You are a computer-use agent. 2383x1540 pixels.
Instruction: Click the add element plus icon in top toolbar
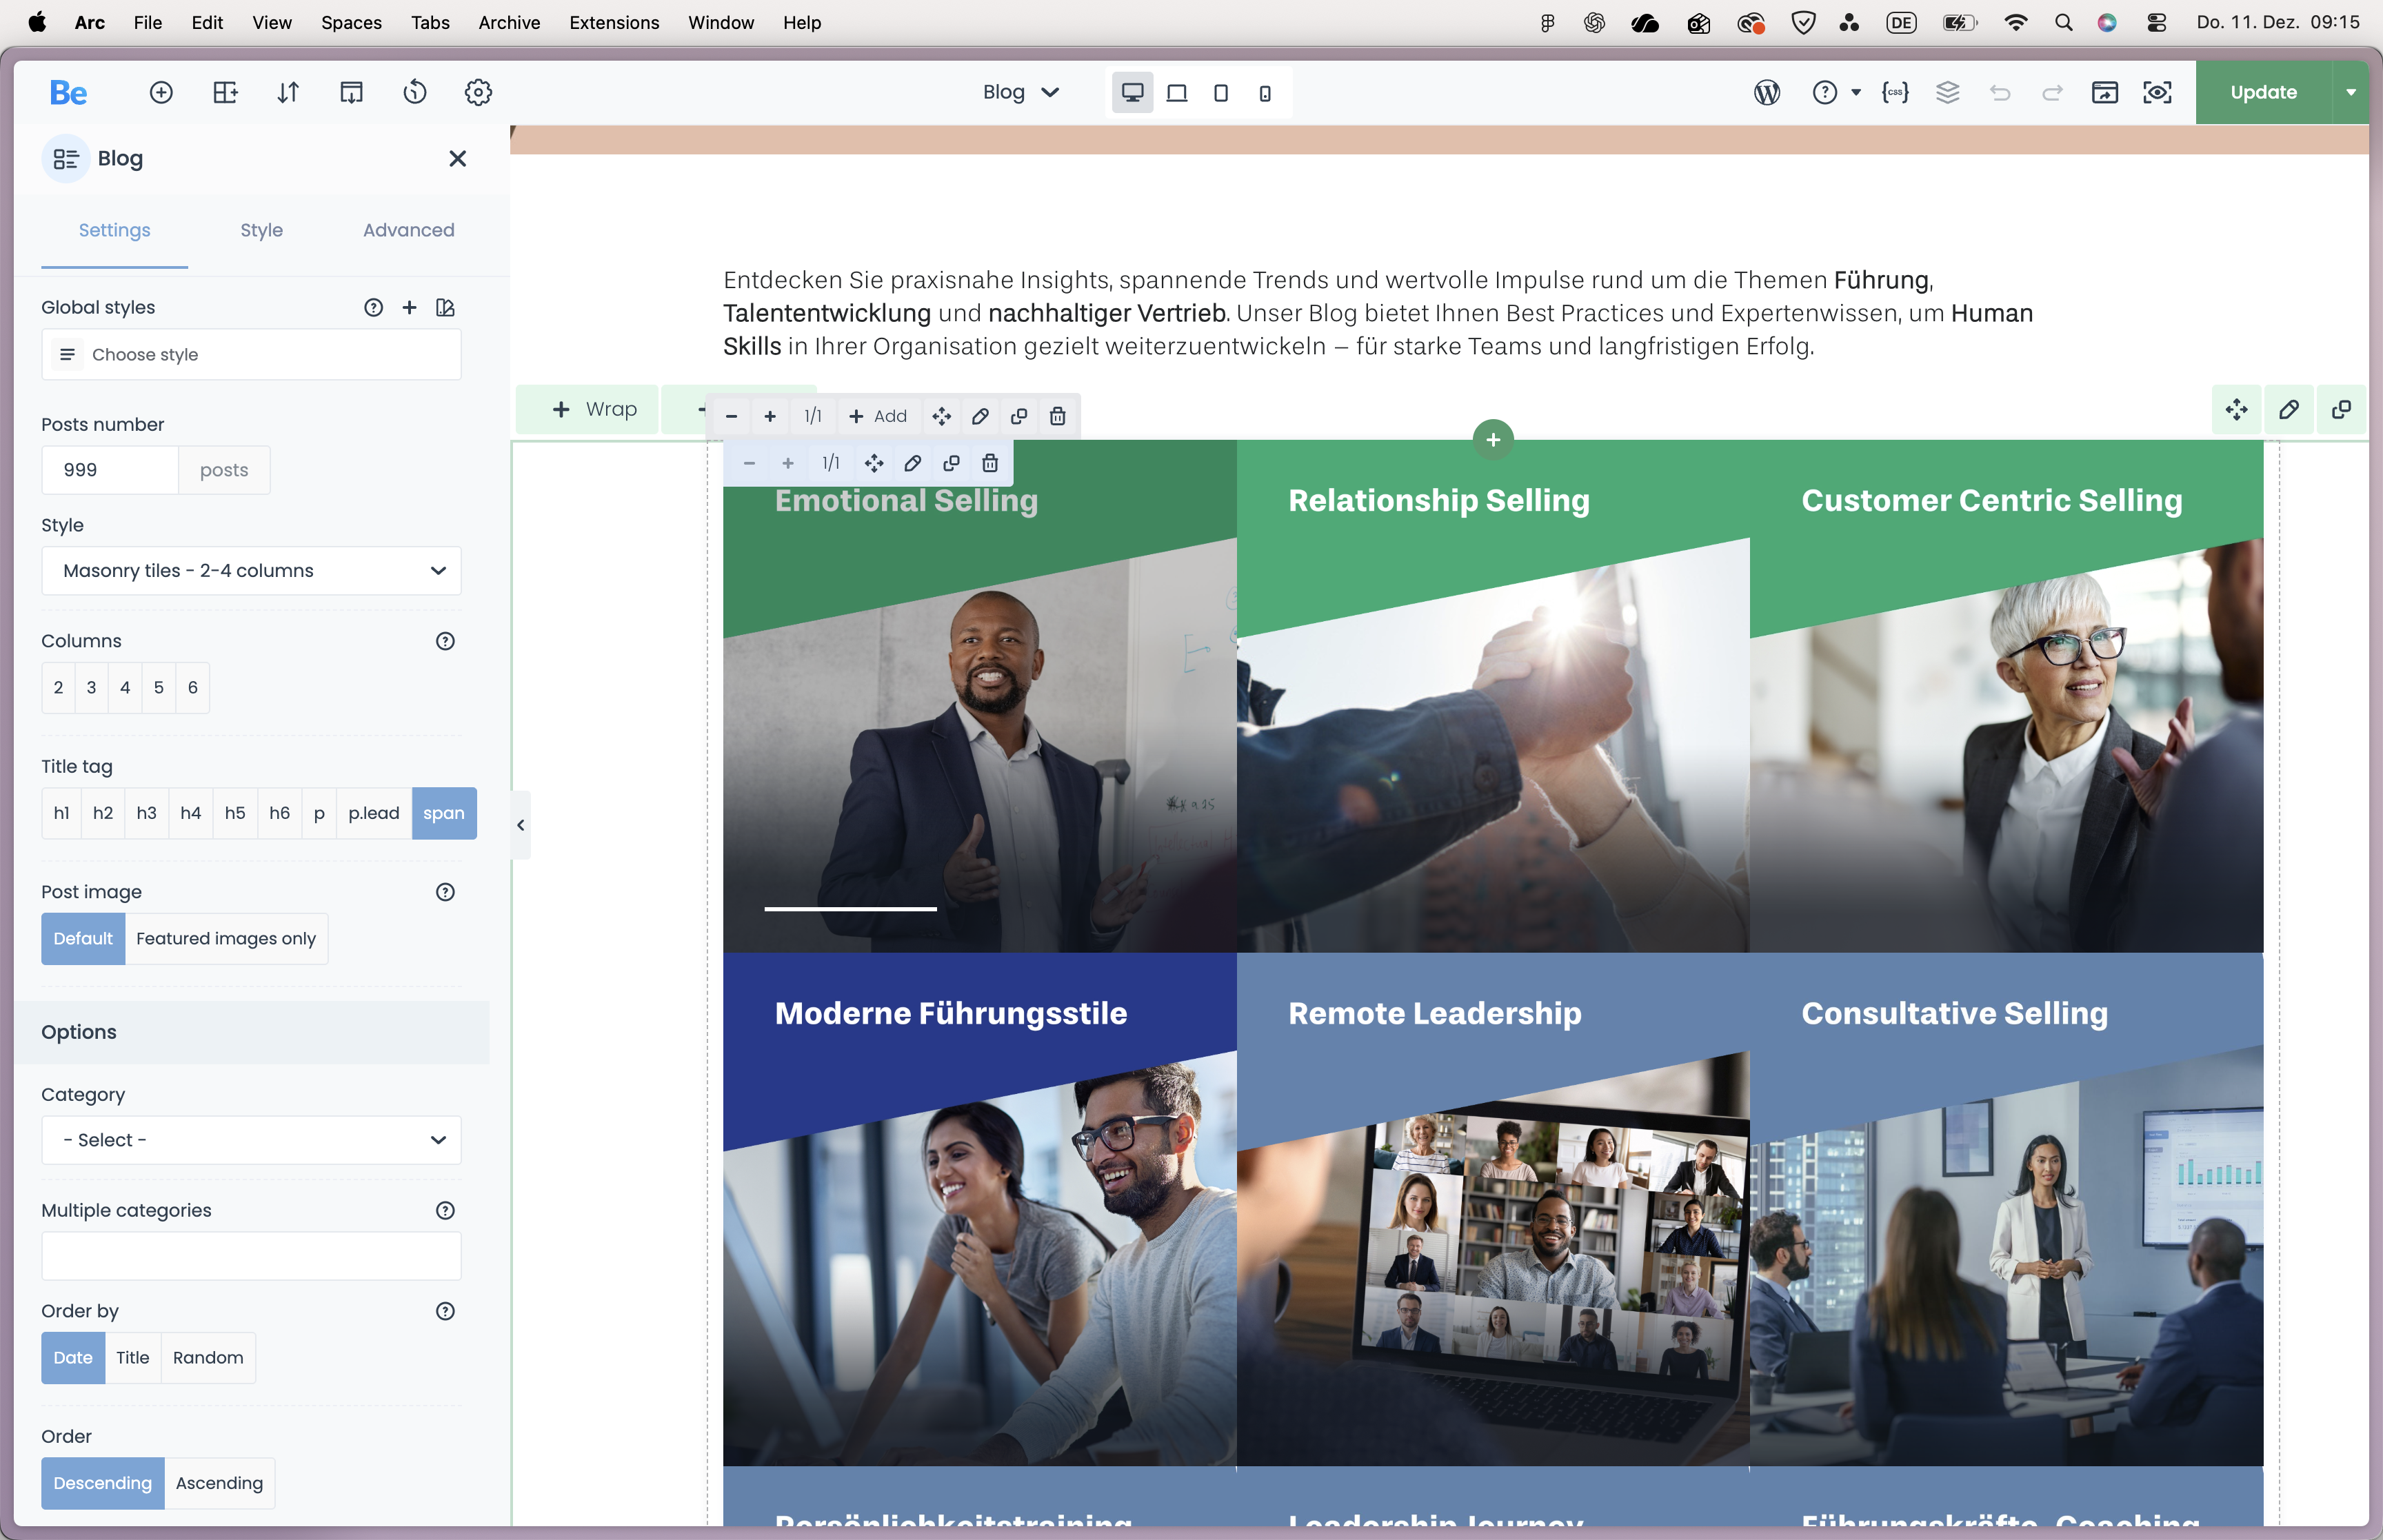pyautogui.click(x=161, y=92)
